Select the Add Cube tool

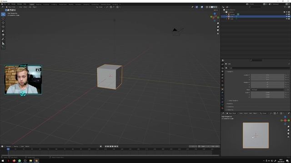(x=3, y=48)
